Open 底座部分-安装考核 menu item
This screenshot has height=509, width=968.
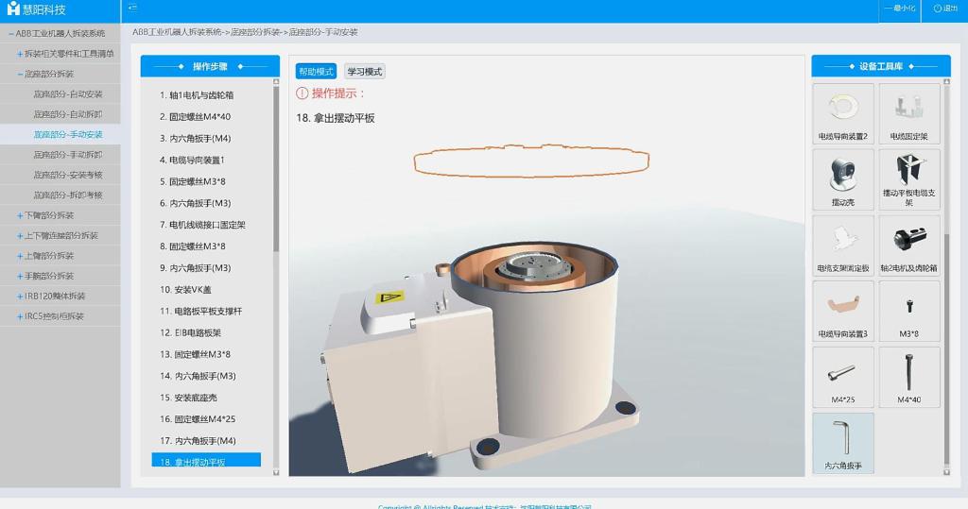click(68, 175)
